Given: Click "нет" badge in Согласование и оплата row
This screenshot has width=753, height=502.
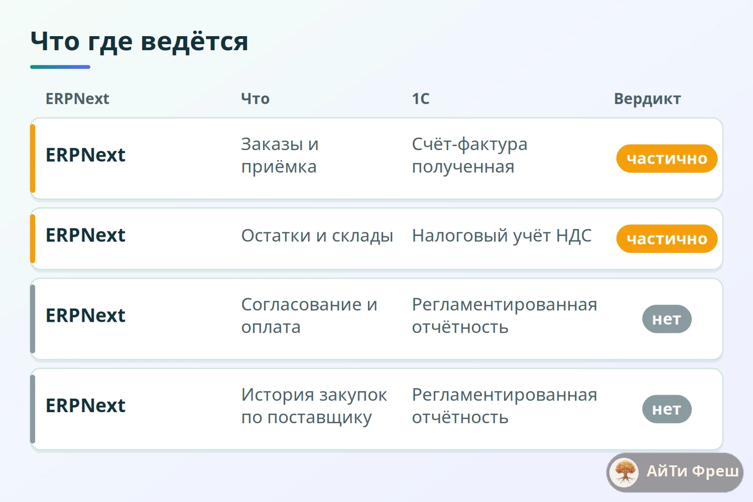Looking at the screenshot, I should click(x=667, y=319).
